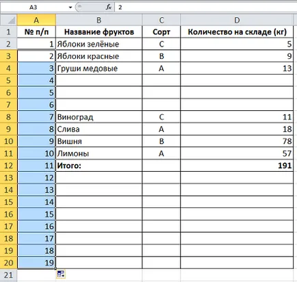The width and height of the screenshot is (297, 282).
Task: Select the Лимоны cell
Action: (99, 153)
